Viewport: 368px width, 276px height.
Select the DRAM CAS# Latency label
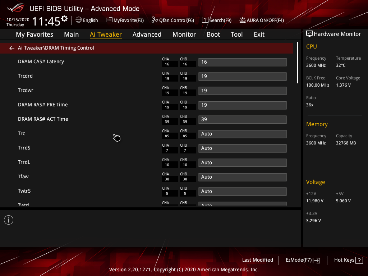pos(41,61)
